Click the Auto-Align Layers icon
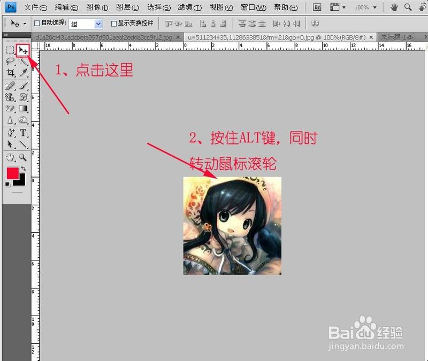The height and width of the screenshot is (361, 428). pos(315,24)
